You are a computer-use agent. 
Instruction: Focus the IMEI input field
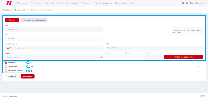click(154, 48)
